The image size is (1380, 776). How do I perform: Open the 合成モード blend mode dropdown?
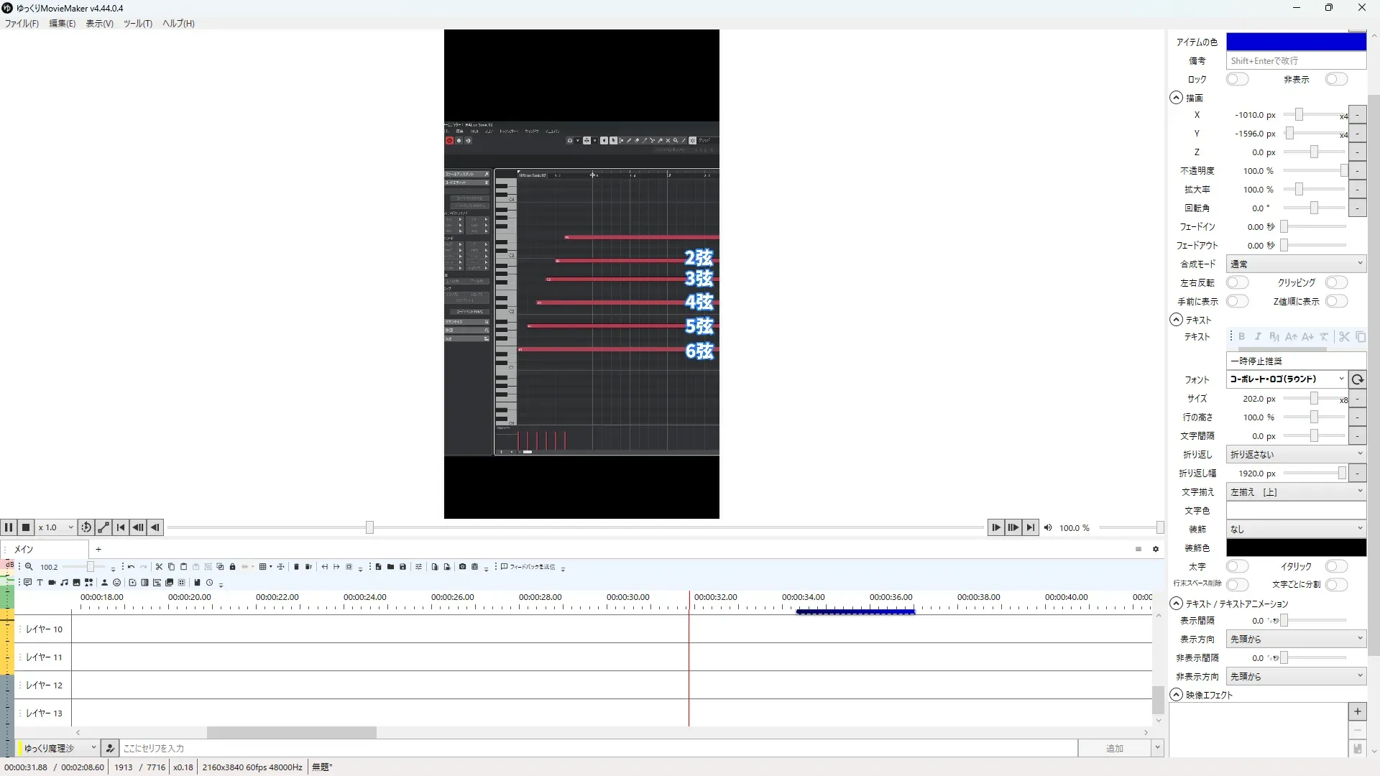pos(1296,264)
